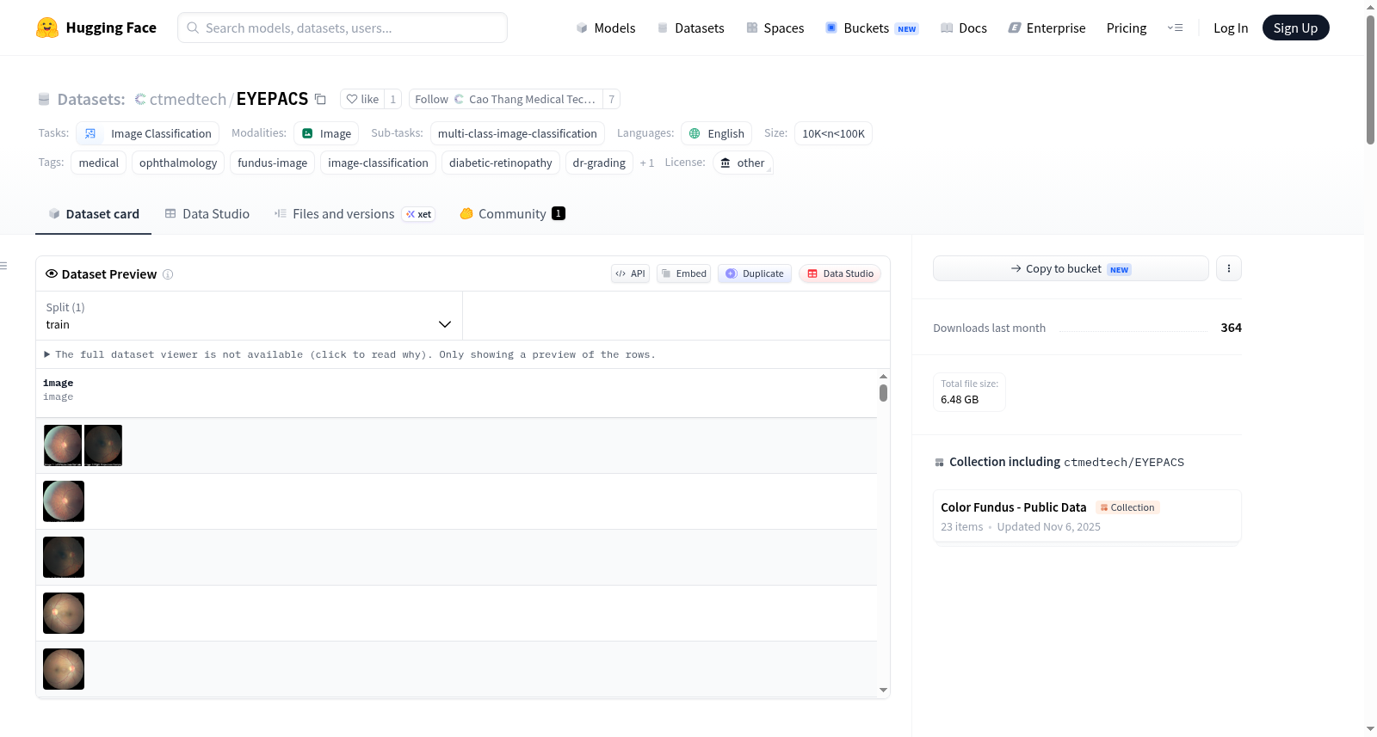Open the Docs nav item

[x=963, y=28]
